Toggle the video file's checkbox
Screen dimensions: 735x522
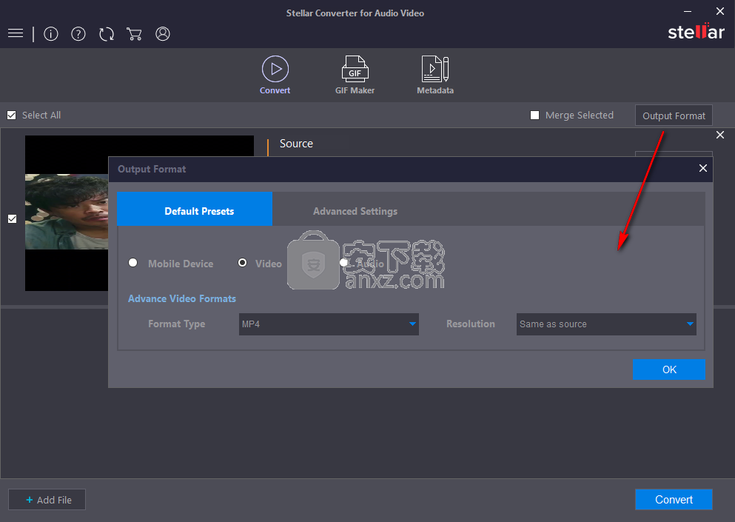click(12, 218)
